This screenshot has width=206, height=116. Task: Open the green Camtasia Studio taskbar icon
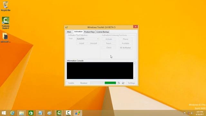pos(59,113)
